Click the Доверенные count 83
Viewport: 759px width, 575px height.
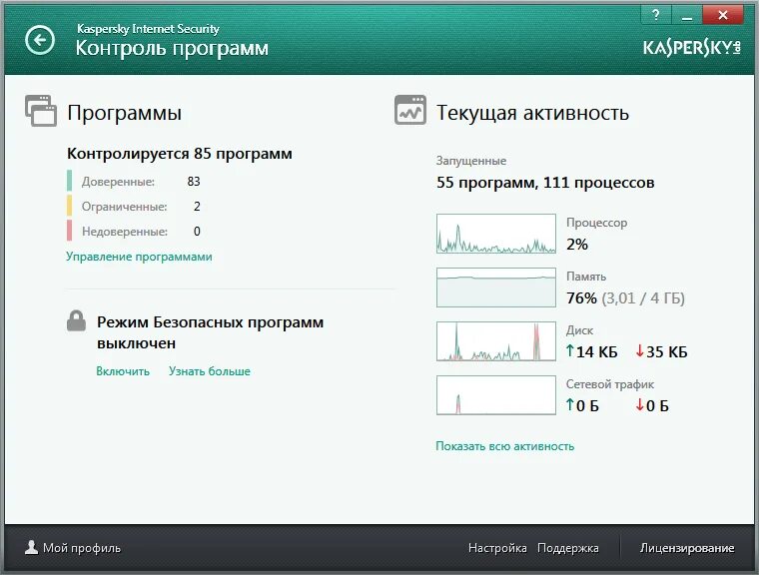click(194, 181)
